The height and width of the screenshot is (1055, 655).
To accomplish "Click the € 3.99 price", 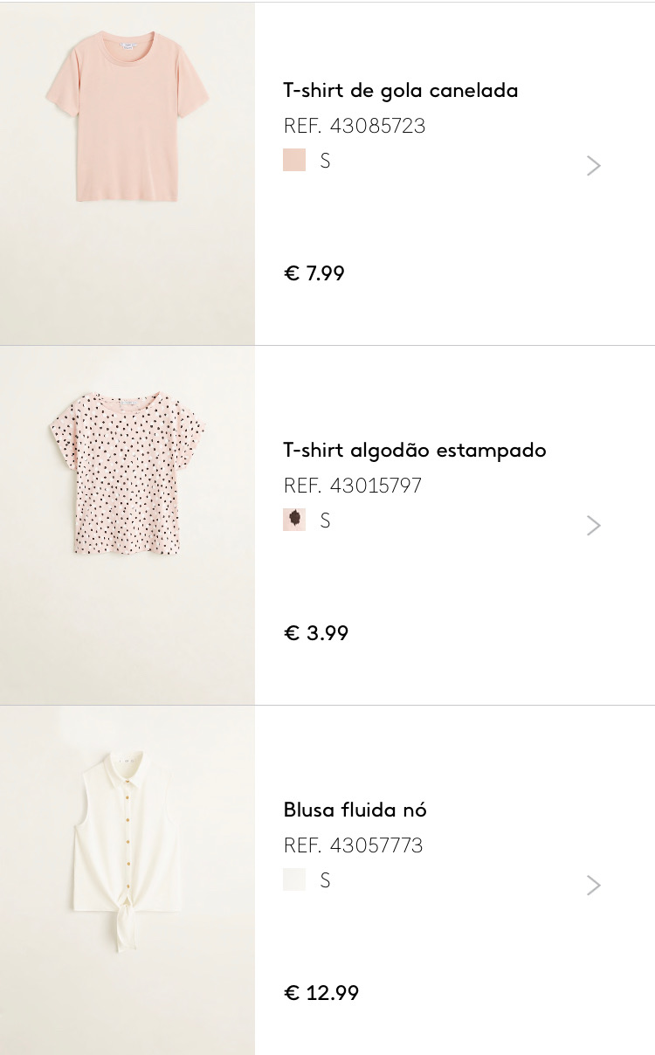I will tap(316, 633).
